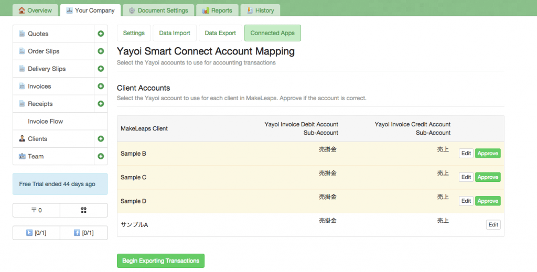Open the History tab
Screen dimensions: 537x272
click(x=260, y=10)
